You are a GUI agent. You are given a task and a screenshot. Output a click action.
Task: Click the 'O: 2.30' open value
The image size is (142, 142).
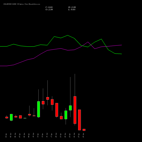(x=49, y=10)
